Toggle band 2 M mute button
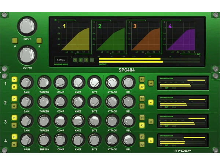This screenshot has width=220, height=165. (x=14, y=106)
